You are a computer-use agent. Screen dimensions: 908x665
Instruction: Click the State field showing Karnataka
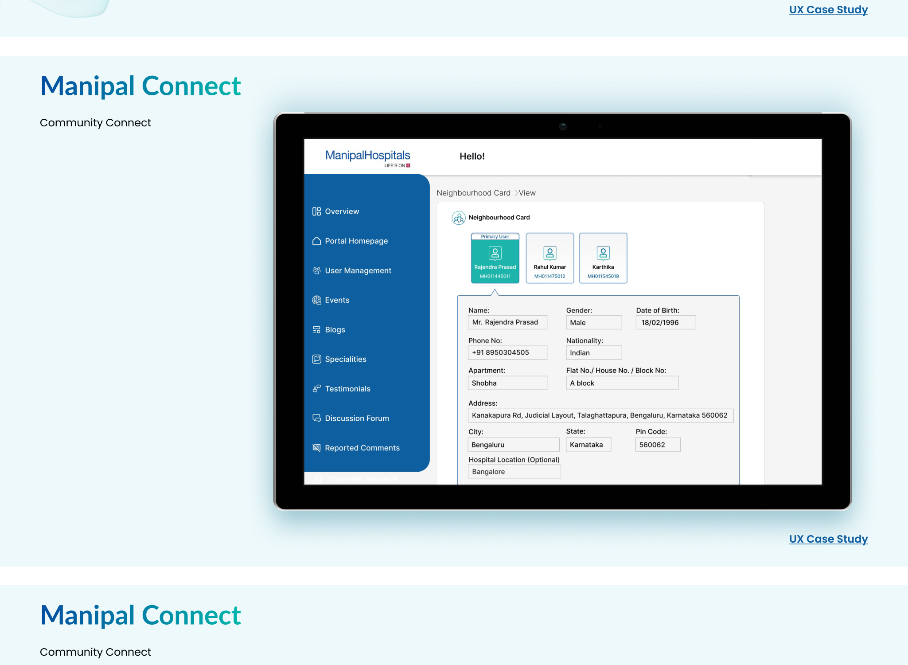tap(588, 445)
